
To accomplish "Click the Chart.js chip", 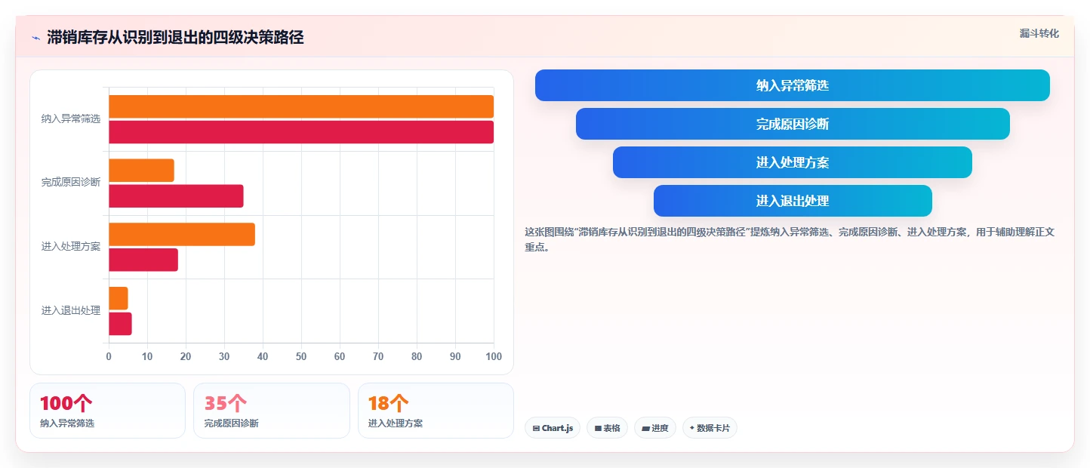I will tap(553, 428).
